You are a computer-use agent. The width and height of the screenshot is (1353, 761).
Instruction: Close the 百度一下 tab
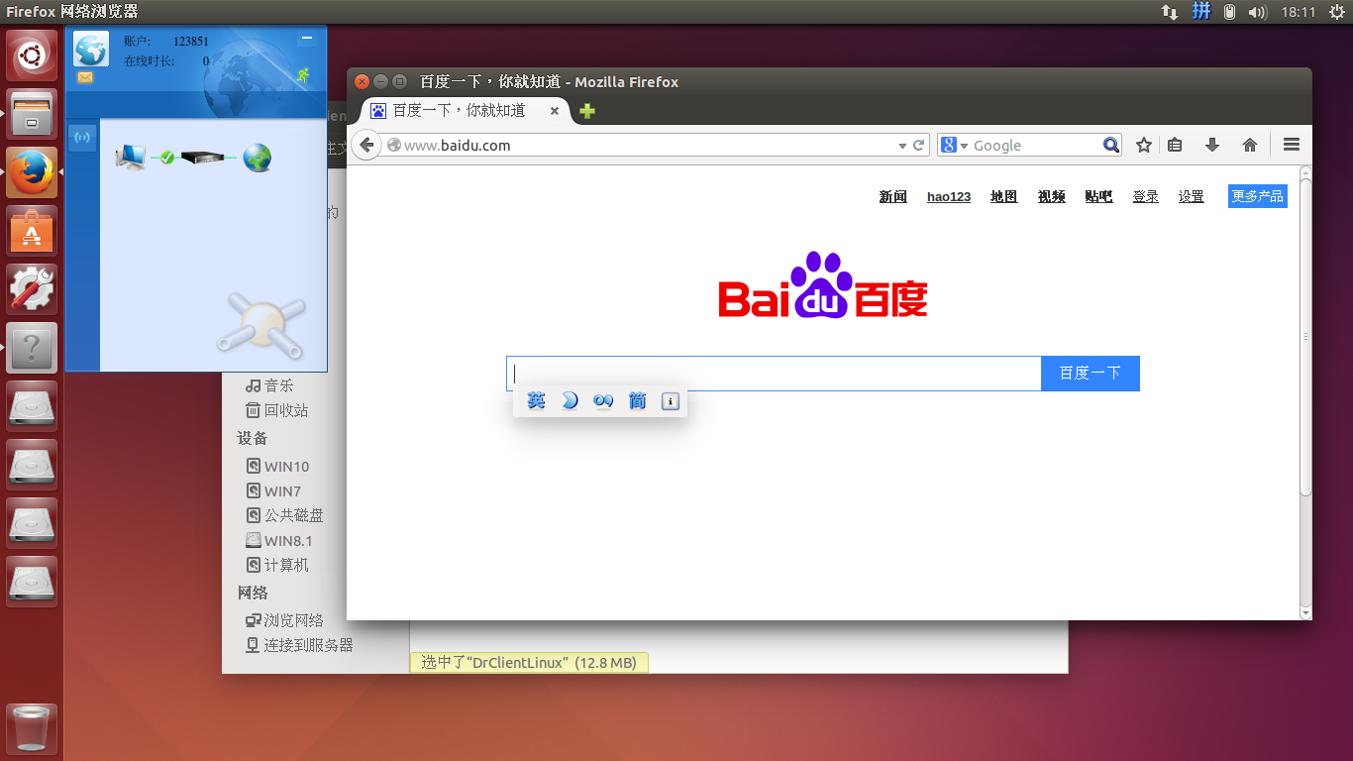(555, 111)
